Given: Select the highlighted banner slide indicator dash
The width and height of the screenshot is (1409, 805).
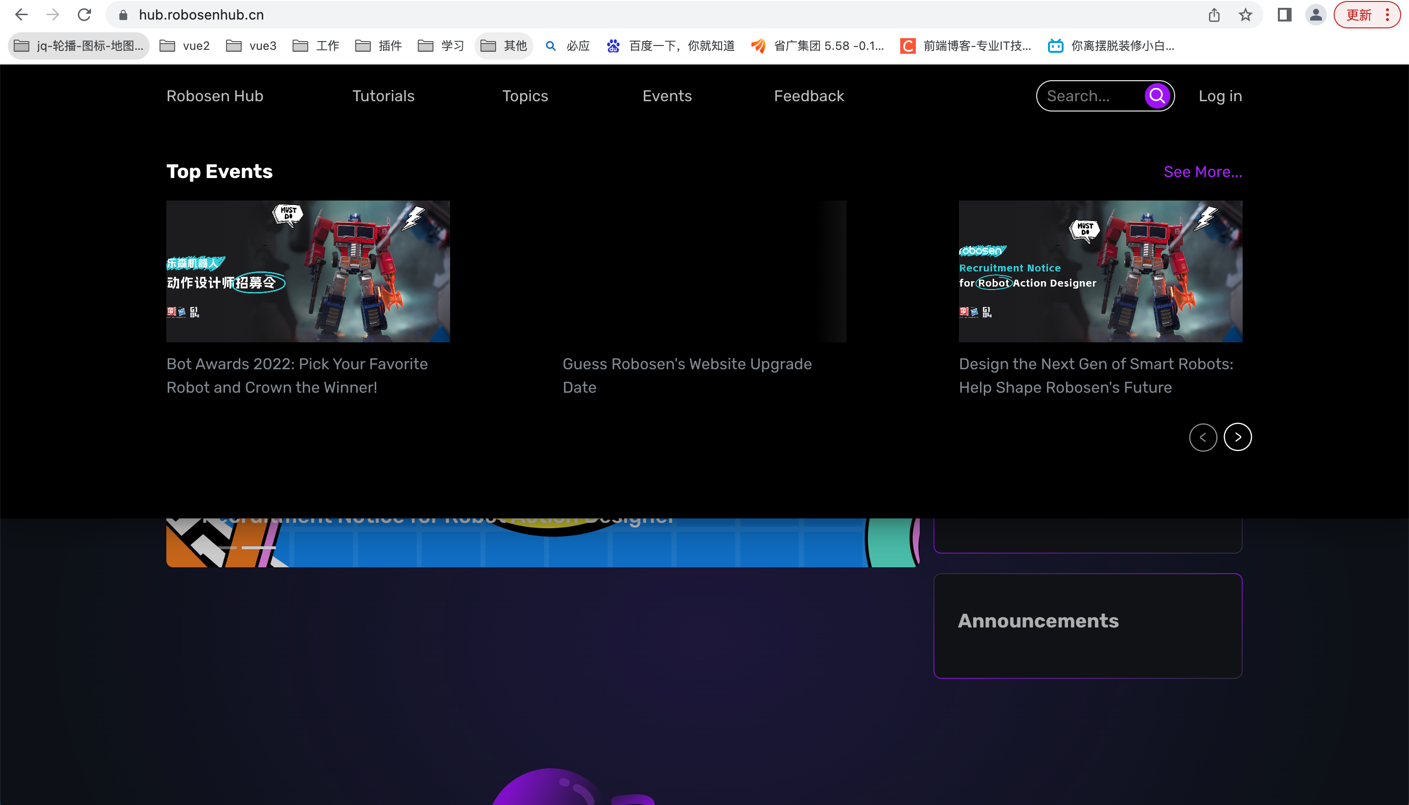Looking at the screenshot, I should click(258, 547).
